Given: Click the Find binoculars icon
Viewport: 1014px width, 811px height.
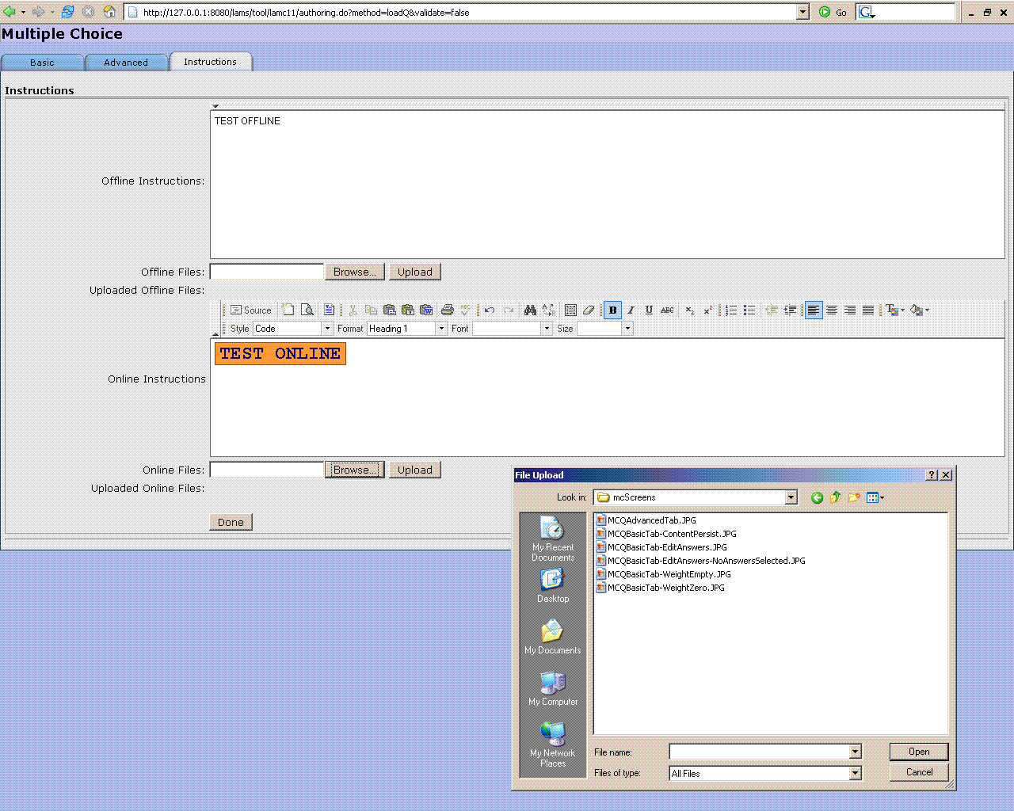Looking at the screenshot, I should (530, 310).
